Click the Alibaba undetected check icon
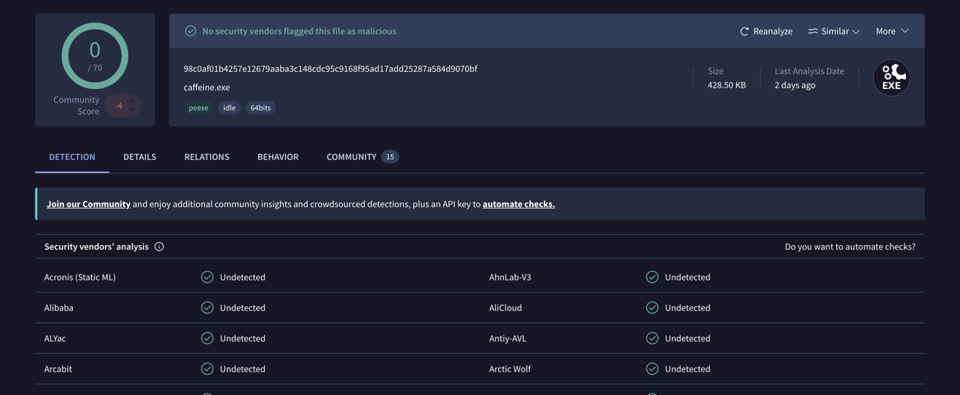Screen dimensions: 960x395 (x=207, y=308)
